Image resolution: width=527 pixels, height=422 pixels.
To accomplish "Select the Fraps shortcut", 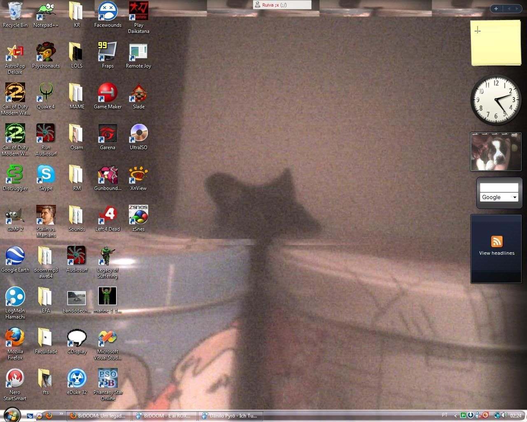I will point(107,55).
